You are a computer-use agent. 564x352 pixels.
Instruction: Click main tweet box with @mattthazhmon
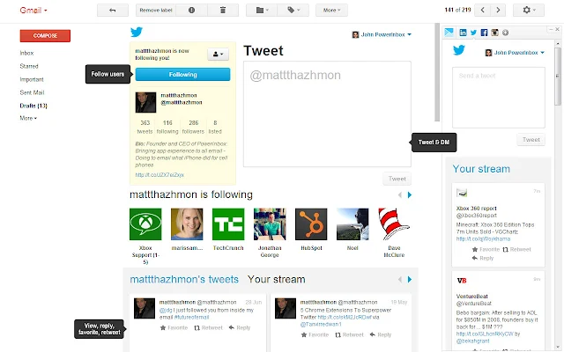(327, 114)
